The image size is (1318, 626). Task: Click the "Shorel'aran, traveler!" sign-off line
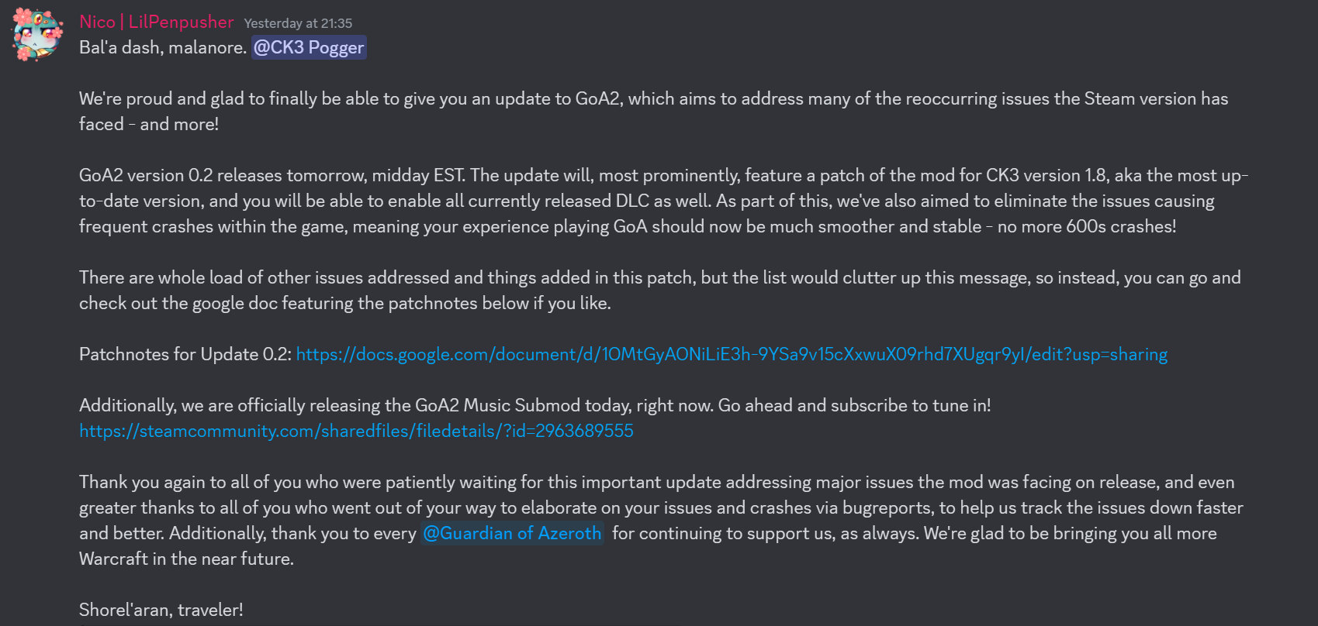(x=161, y=610)
